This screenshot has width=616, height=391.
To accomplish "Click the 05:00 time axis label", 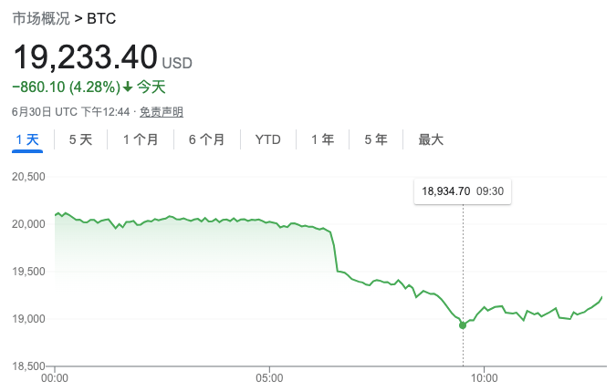I will (269, 376).
